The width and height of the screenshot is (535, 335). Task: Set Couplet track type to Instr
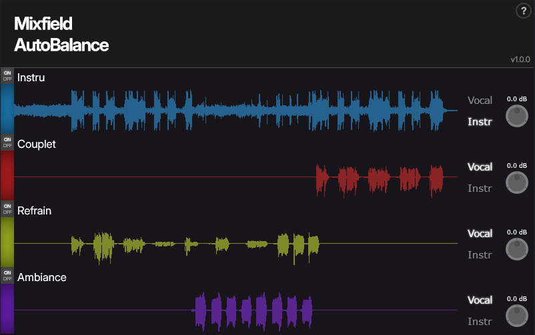[x=480, y=188]
